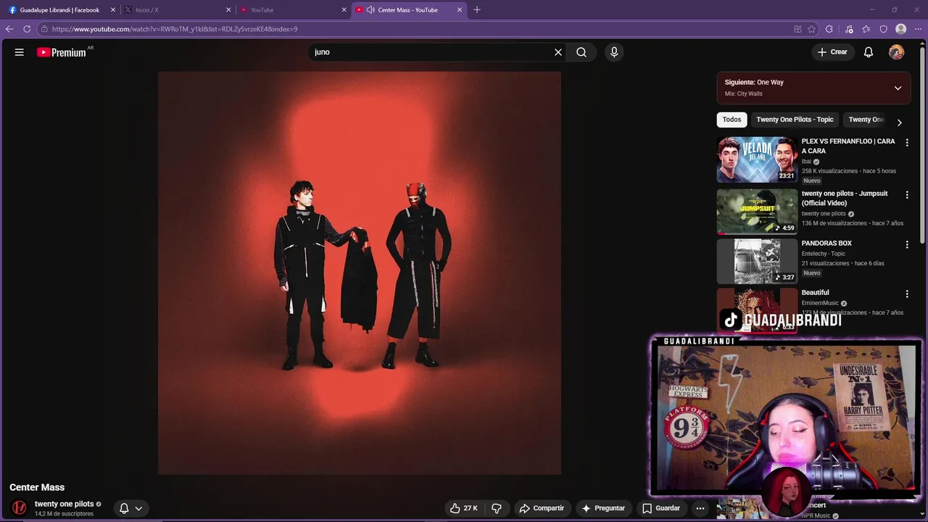Dislike the video

[497, 508]
